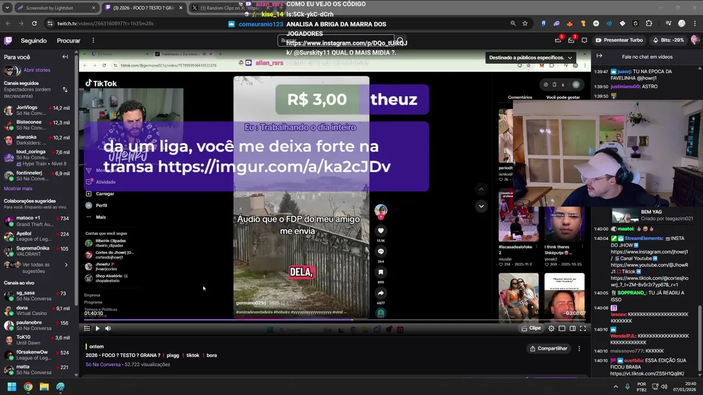Enter fullscreen mode
Viewport: 703px width, 395px height.
click(x=583, y=329)
